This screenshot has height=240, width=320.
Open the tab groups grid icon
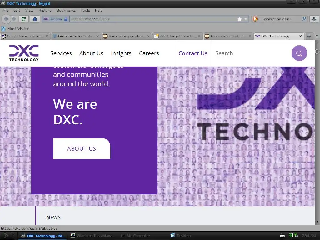click(x=317, y=36)
